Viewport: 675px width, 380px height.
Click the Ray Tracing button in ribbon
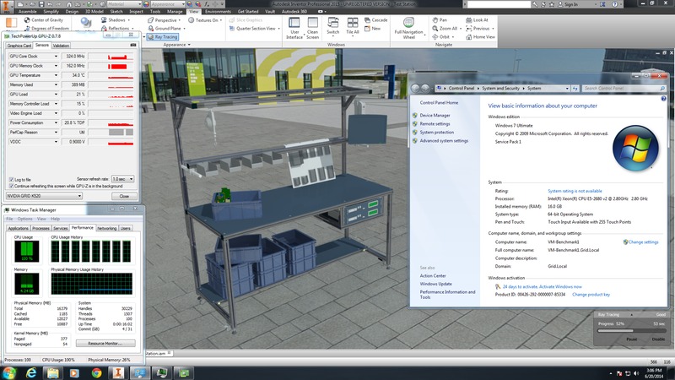click(165, 37)
